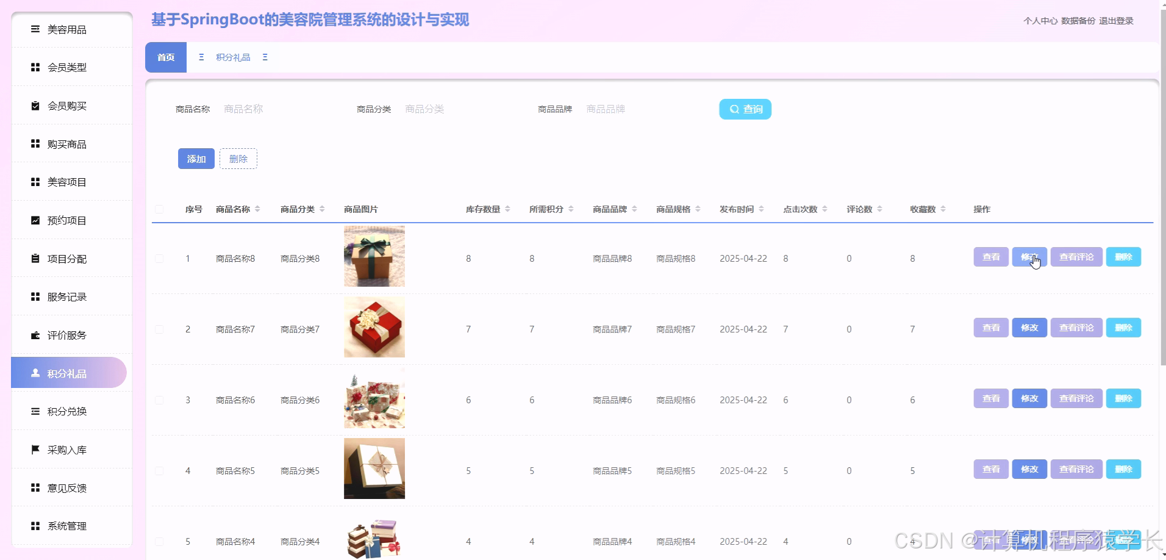Click the 采购入库 flag icon
1166x560 pixels.
click(x=35, y=450)
